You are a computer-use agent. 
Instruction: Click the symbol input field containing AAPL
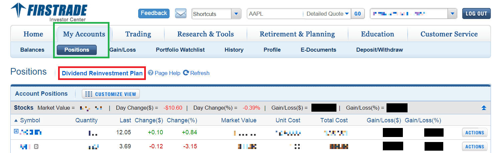click(x=275, y=14)
